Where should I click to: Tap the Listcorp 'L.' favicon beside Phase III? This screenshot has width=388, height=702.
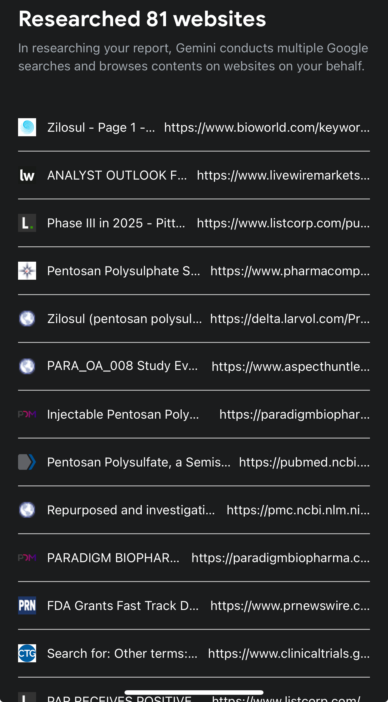27,223
